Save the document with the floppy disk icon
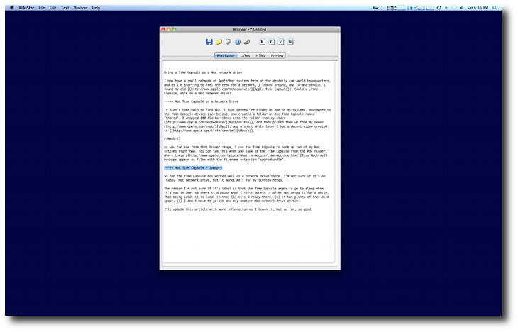Screen dimensions: 518x332 click(209, 42)
